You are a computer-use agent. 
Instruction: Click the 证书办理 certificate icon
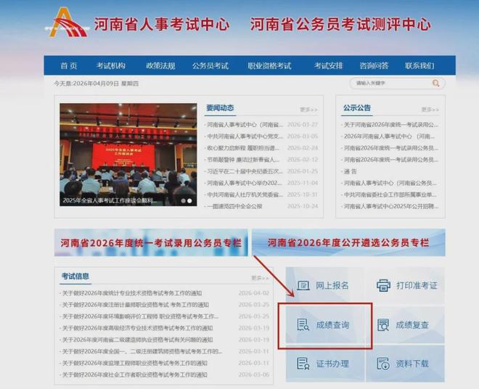point(303,364)
